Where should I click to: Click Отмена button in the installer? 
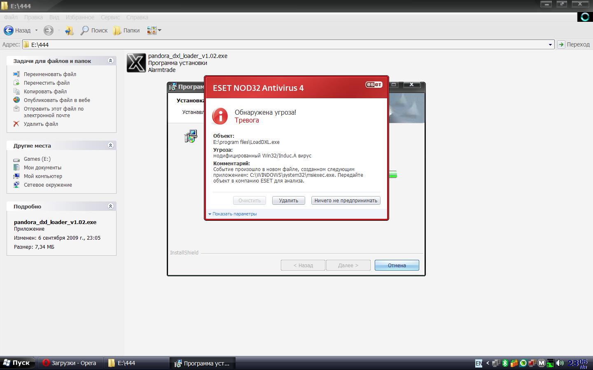point(397,265)
